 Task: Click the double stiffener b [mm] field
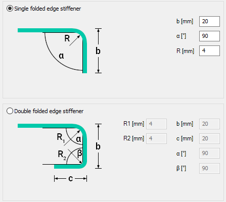click(x=209, y=124)
